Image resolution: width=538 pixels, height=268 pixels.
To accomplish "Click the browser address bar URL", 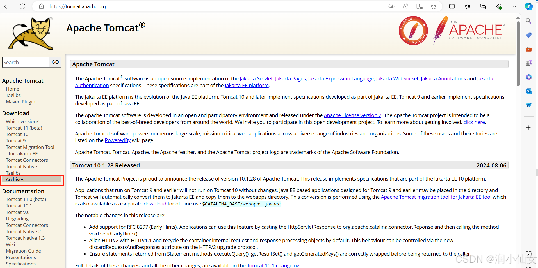I will coord(78,6).
